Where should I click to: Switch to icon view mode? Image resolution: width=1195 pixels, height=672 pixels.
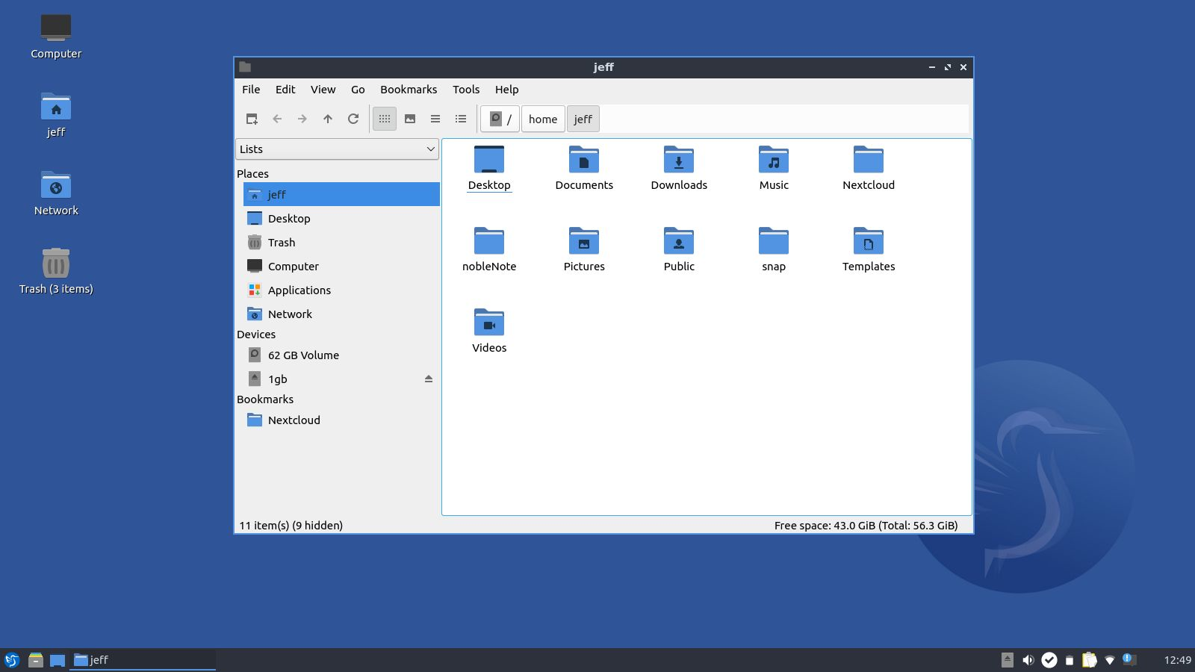coord(385,119)
